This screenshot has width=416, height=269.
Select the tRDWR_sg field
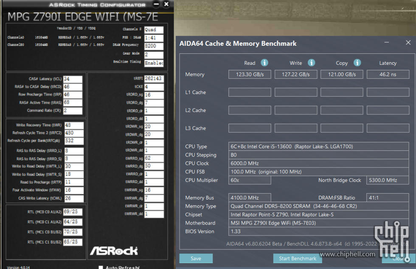pos(154,127)
